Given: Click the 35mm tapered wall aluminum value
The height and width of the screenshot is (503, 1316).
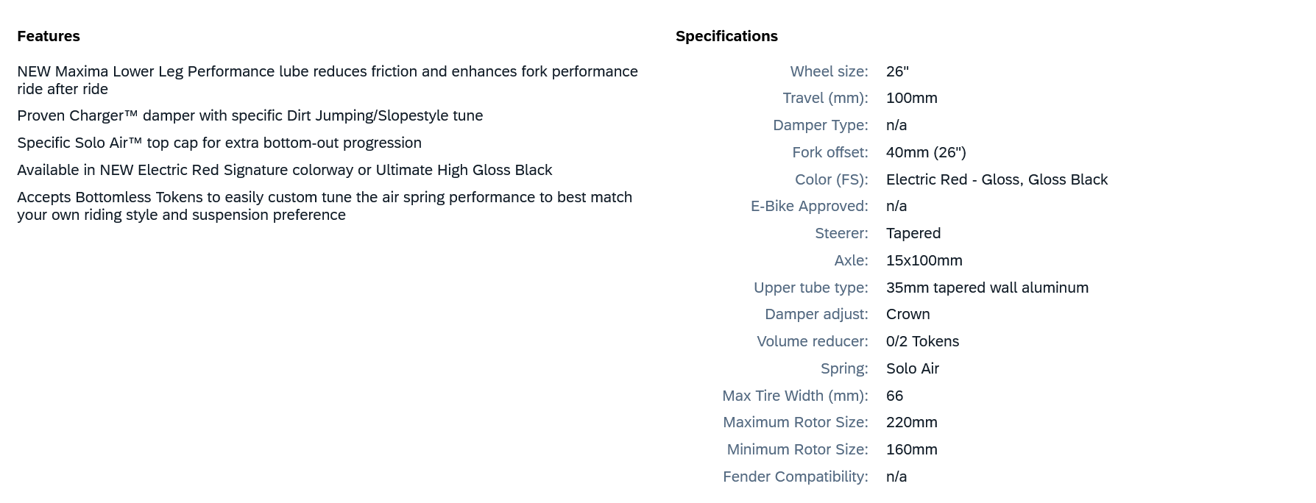Looking at the screenshot, I should coord(986,288).
